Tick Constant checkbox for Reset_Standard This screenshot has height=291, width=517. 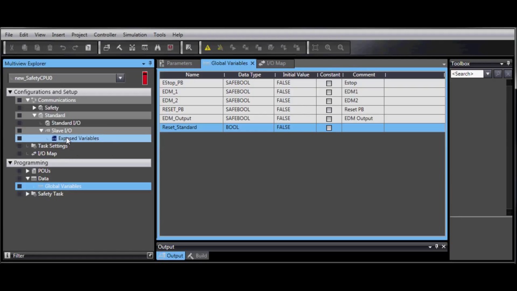point(329,128)
